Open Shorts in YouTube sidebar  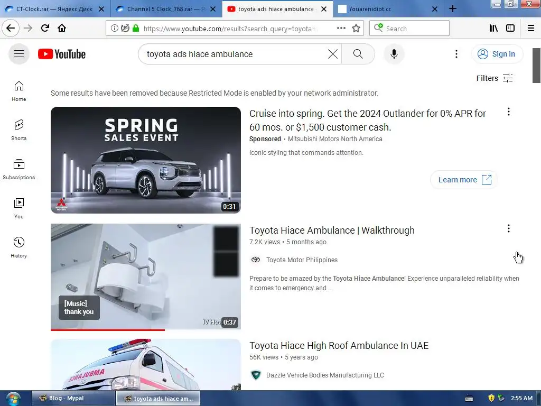coord(18,130)
